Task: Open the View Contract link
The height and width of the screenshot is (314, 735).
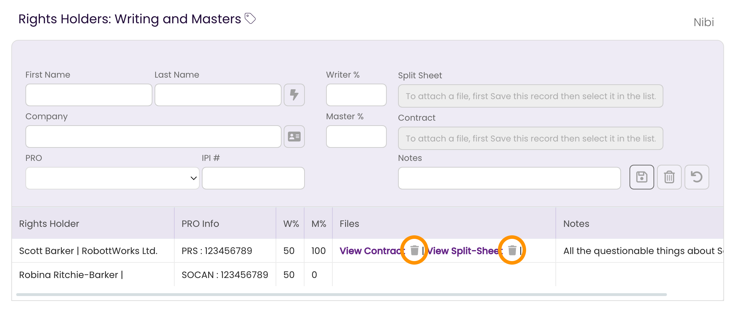Action: click(x=372, y=251)
